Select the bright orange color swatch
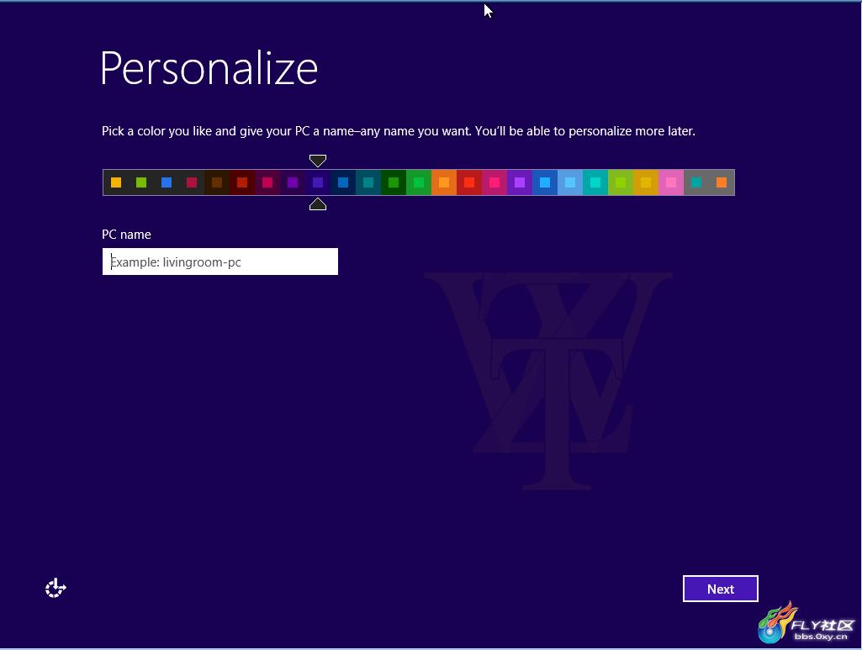862x650 pixels. [x=444, y=182]
